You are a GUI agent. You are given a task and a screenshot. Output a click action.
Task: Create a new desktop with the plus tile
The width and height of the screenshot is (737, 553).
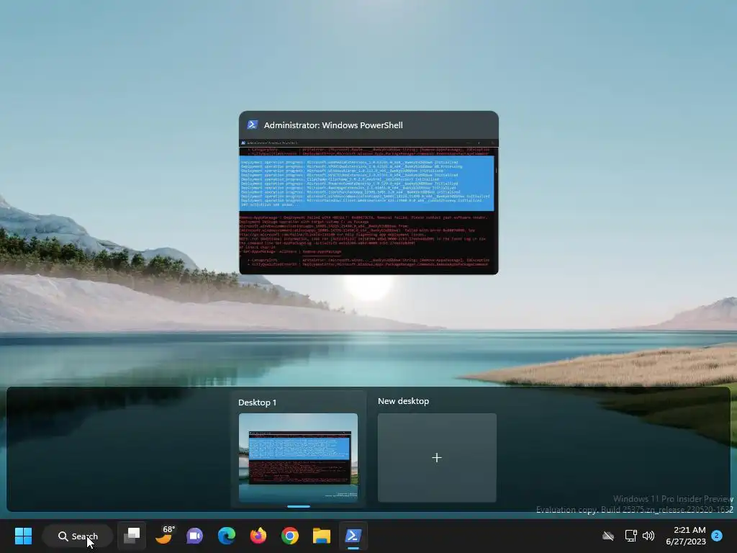(437, 457)
